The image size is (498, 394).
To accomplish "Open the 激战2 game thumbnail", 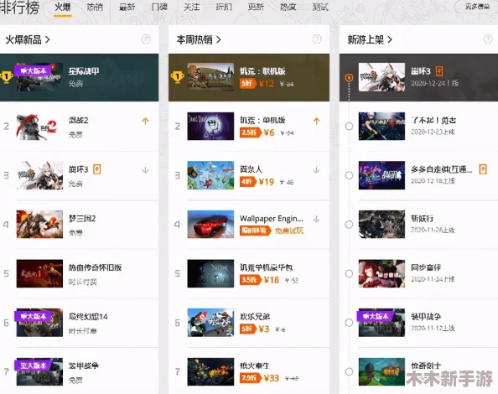I will pyautogui.click(x=39, y=126).
